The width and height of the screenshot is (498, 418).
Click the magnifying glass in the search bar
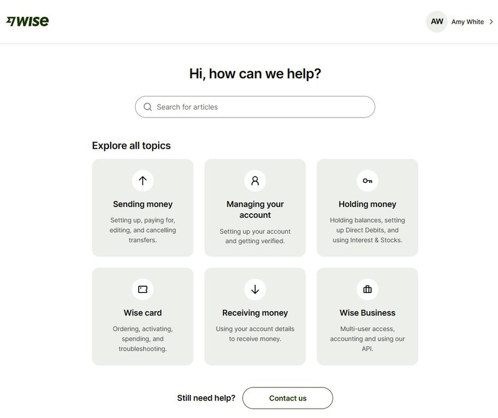148,106
